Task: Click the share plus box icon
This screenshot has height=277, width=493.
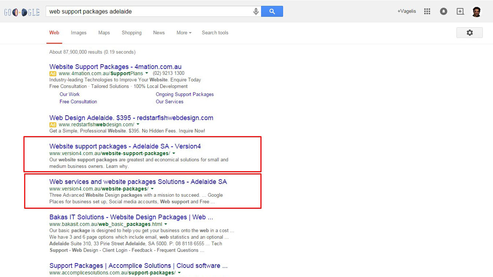Action: (460, 12)
